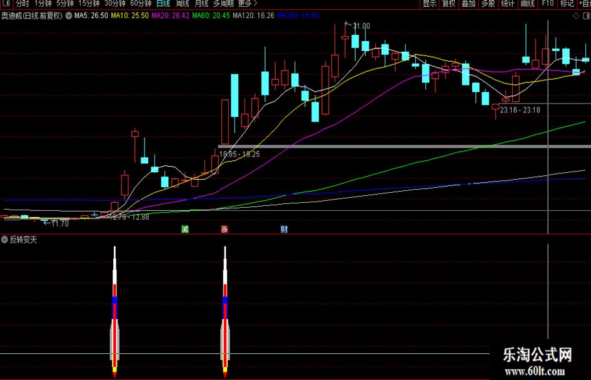Screen dimensions: 591x380
Task: Click the info icon at the toolbar's left end
Action: tap(6, 3)
